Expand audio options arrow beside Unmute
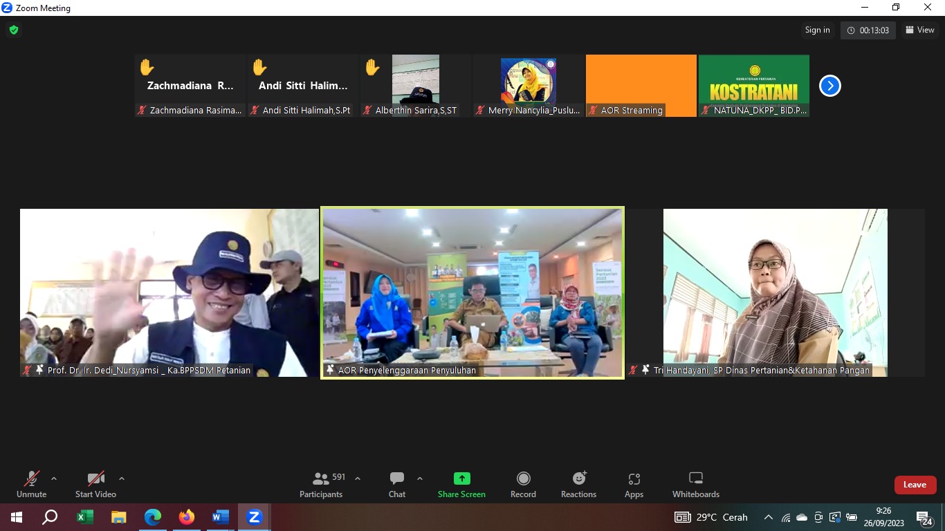 point(54,478)
